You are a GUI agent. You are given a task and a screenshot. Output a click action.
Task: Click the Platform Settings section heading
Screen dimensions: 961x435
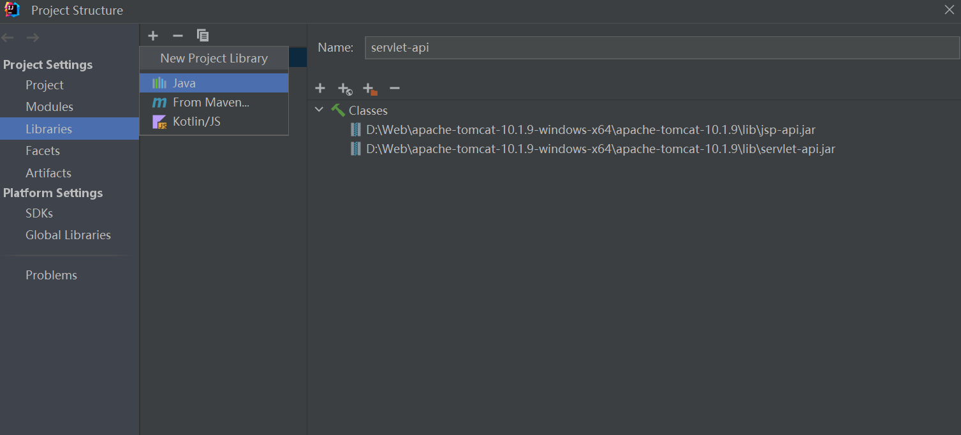coord(53,193)
